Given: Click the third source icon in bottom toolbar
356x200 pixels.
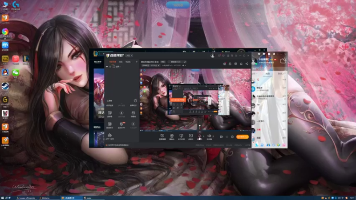Looking at the screenshot, I should click(181, 137).
